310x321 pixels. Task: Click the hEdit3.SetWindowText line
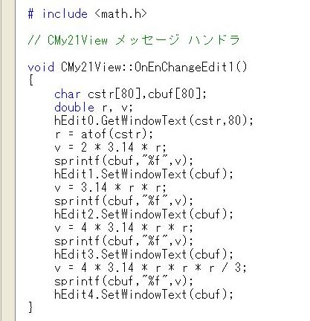tap(143, 254)
